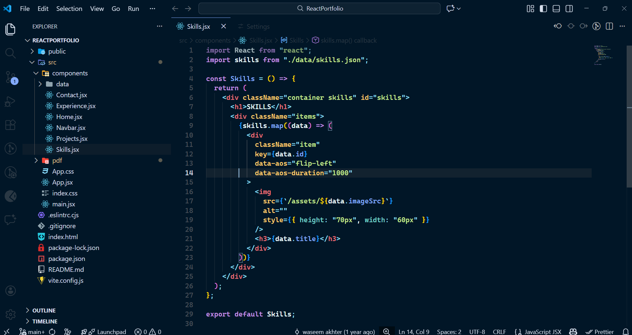Screen dimensions: 632x335
Task: Open the Run and Debug panel
Action: pos(10,101)
